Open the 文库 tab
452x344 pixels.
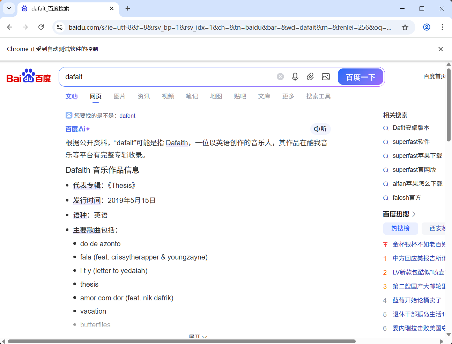click(x=264, y=96)
